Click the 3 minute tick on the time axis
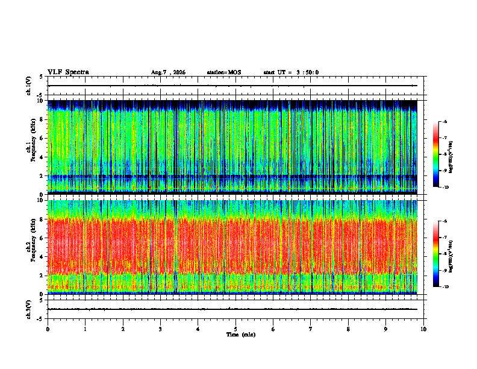Screen dimensions: 477x369 tap(160, 329)
